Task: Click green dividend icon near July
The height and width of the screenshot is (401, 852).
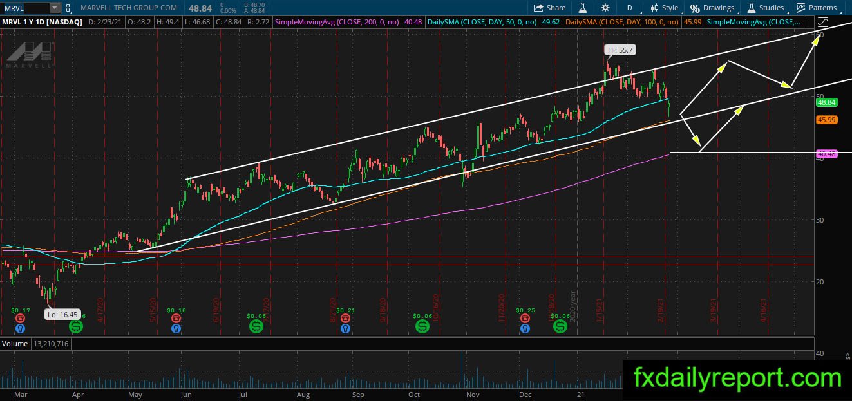Action: [x=256, y=326]
